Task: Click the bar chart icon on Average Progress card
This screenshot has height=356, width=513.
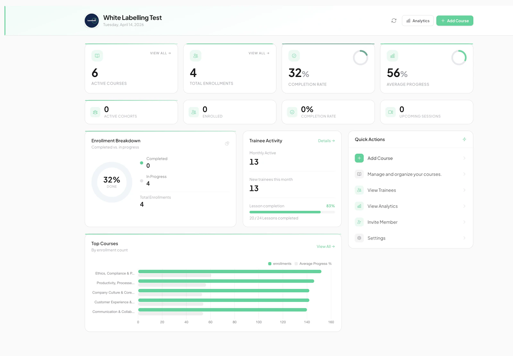Action: [392, 55]
